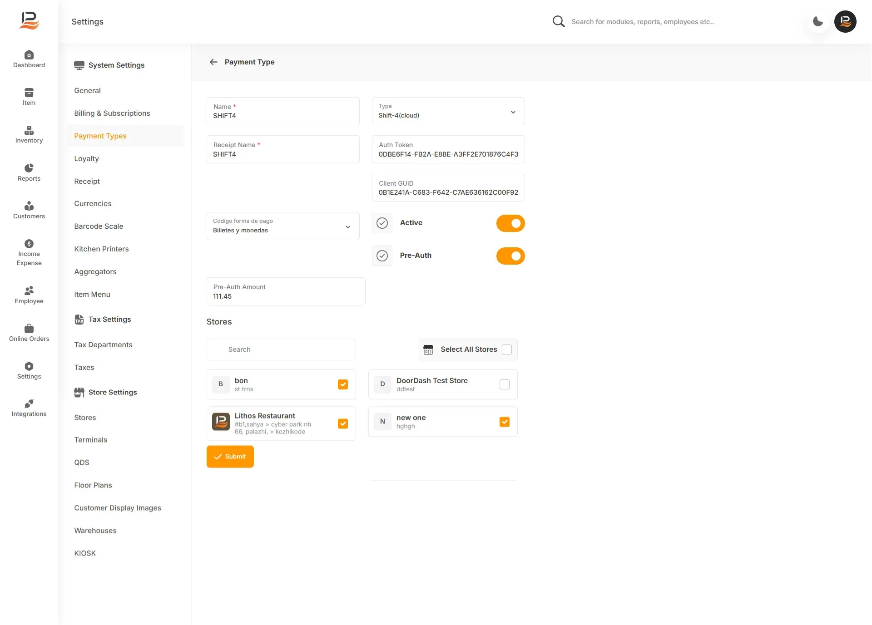
Task: Click the Pre-Auth check circle icon
Action: (x=382, y=256)
